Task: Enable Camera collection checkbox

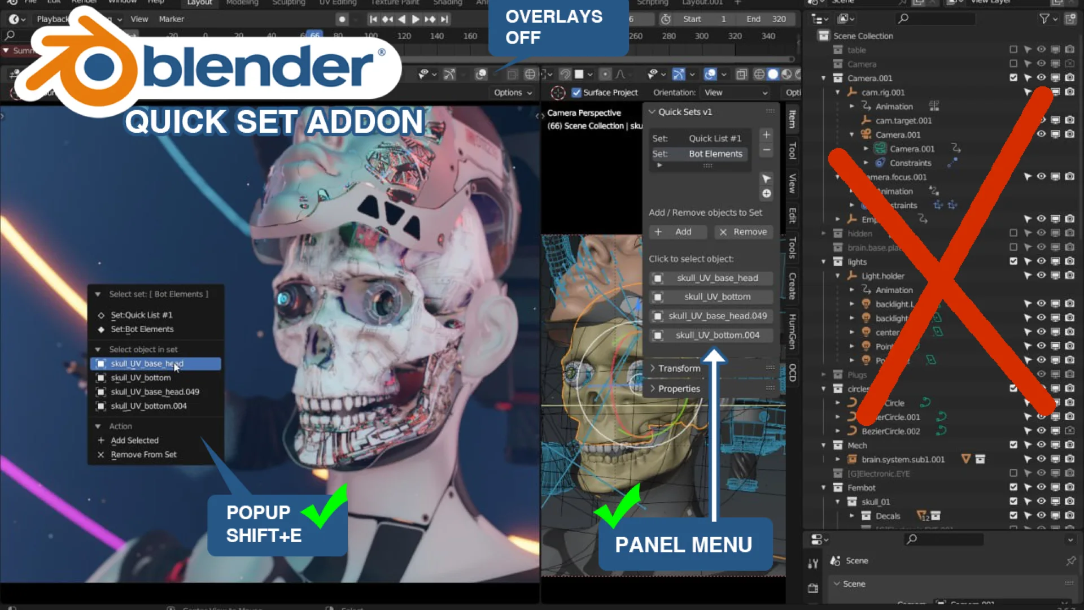Action: (1013, 64)
